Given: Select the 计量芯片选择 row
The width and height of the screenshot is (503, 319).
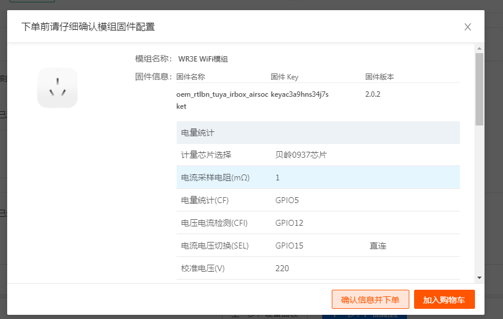Looking at the screenshot, I should [x=318, y=155].
